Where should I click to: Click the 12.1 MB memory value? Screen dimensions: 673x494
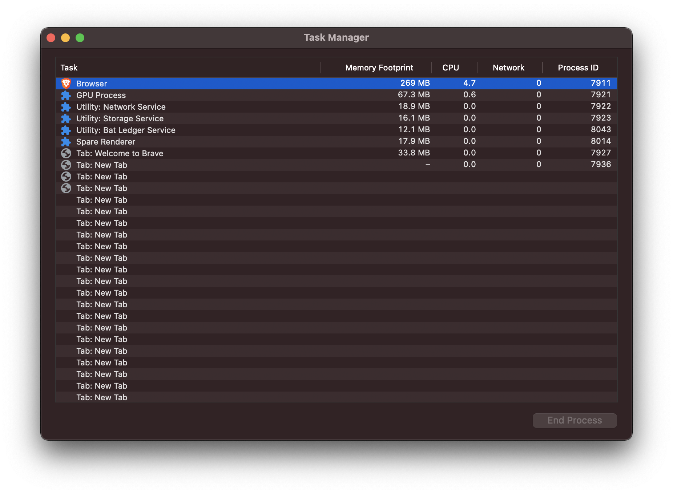[414, 129]
